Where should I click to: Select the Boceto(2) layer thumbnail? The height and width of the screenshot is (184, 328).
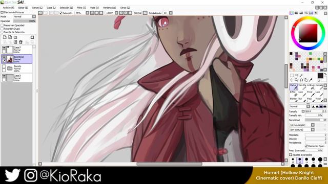[x=10, y=59]
